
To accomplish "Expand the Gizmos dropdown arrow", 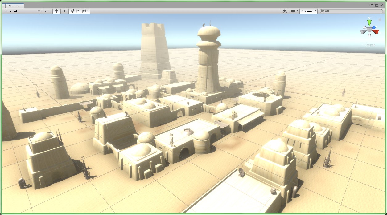I will coord(316,11).
